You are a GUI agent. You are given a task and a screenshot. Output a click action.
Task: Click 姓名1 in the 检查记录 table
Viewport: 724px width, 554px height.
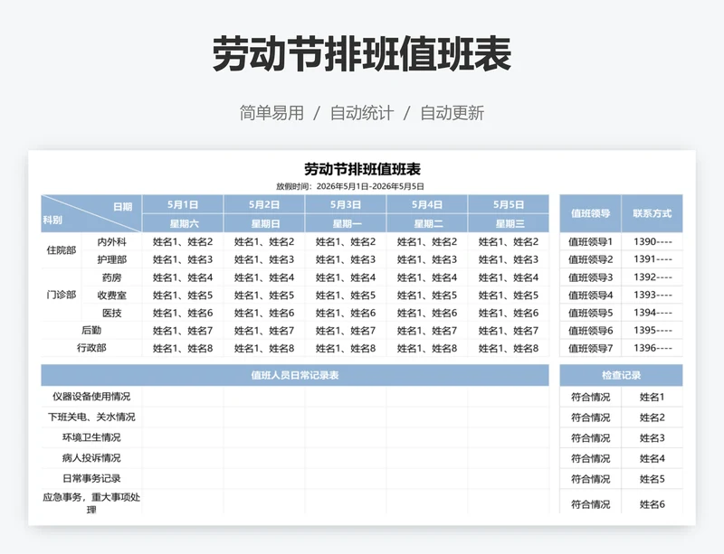tap(652, 397)
